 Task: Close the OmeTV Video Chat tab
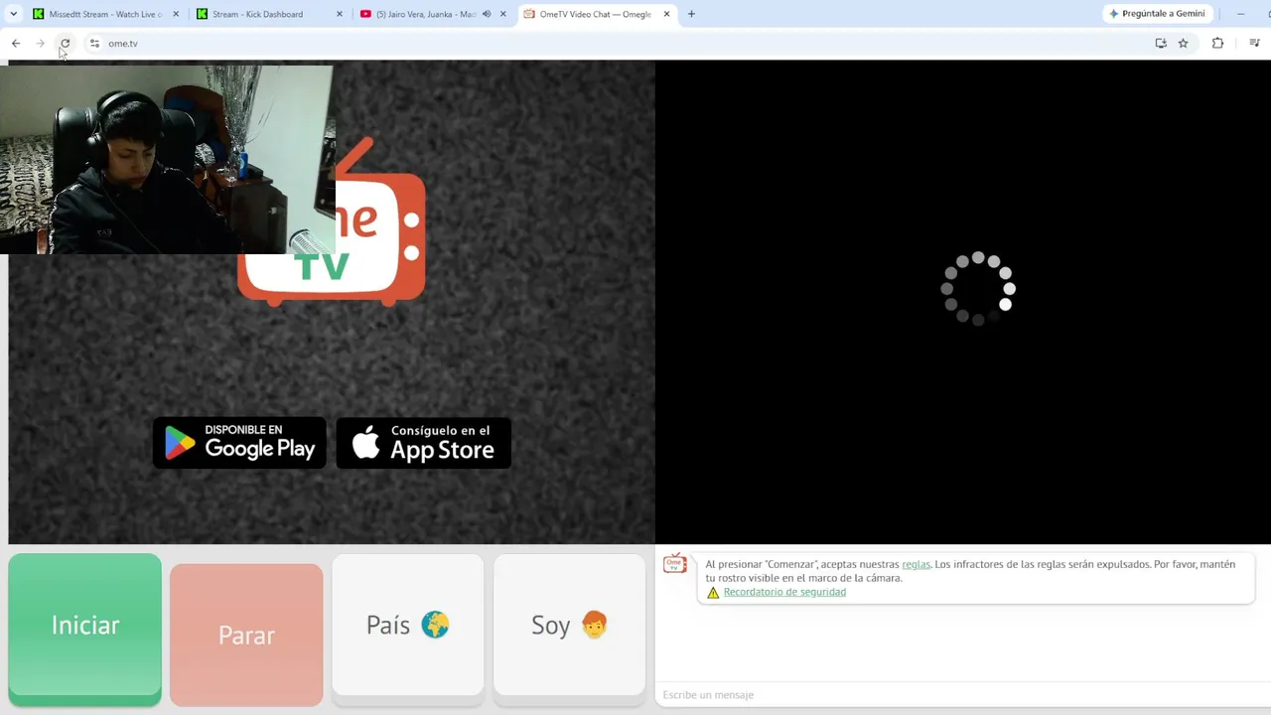tap(667, 14)
